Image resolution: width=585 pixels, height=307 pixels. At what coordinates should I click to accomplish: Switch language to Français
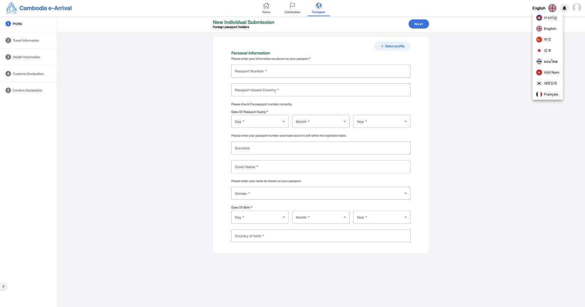pos(547,94)
